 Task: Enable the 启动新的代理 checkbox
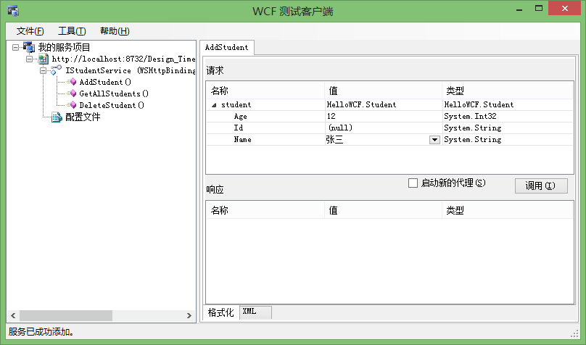pos(413,183)
